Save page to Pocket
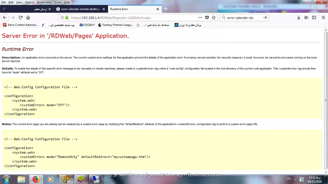The image size is (328, 184). pos(207,18)
